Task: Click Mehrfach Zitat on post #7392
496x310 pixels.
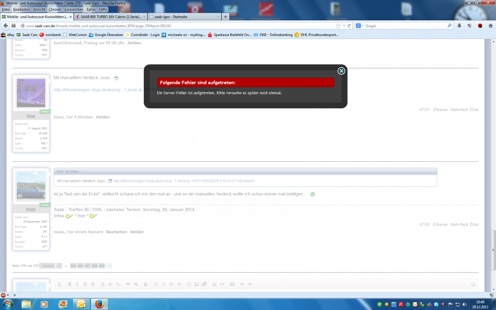Action: [465, 224]
